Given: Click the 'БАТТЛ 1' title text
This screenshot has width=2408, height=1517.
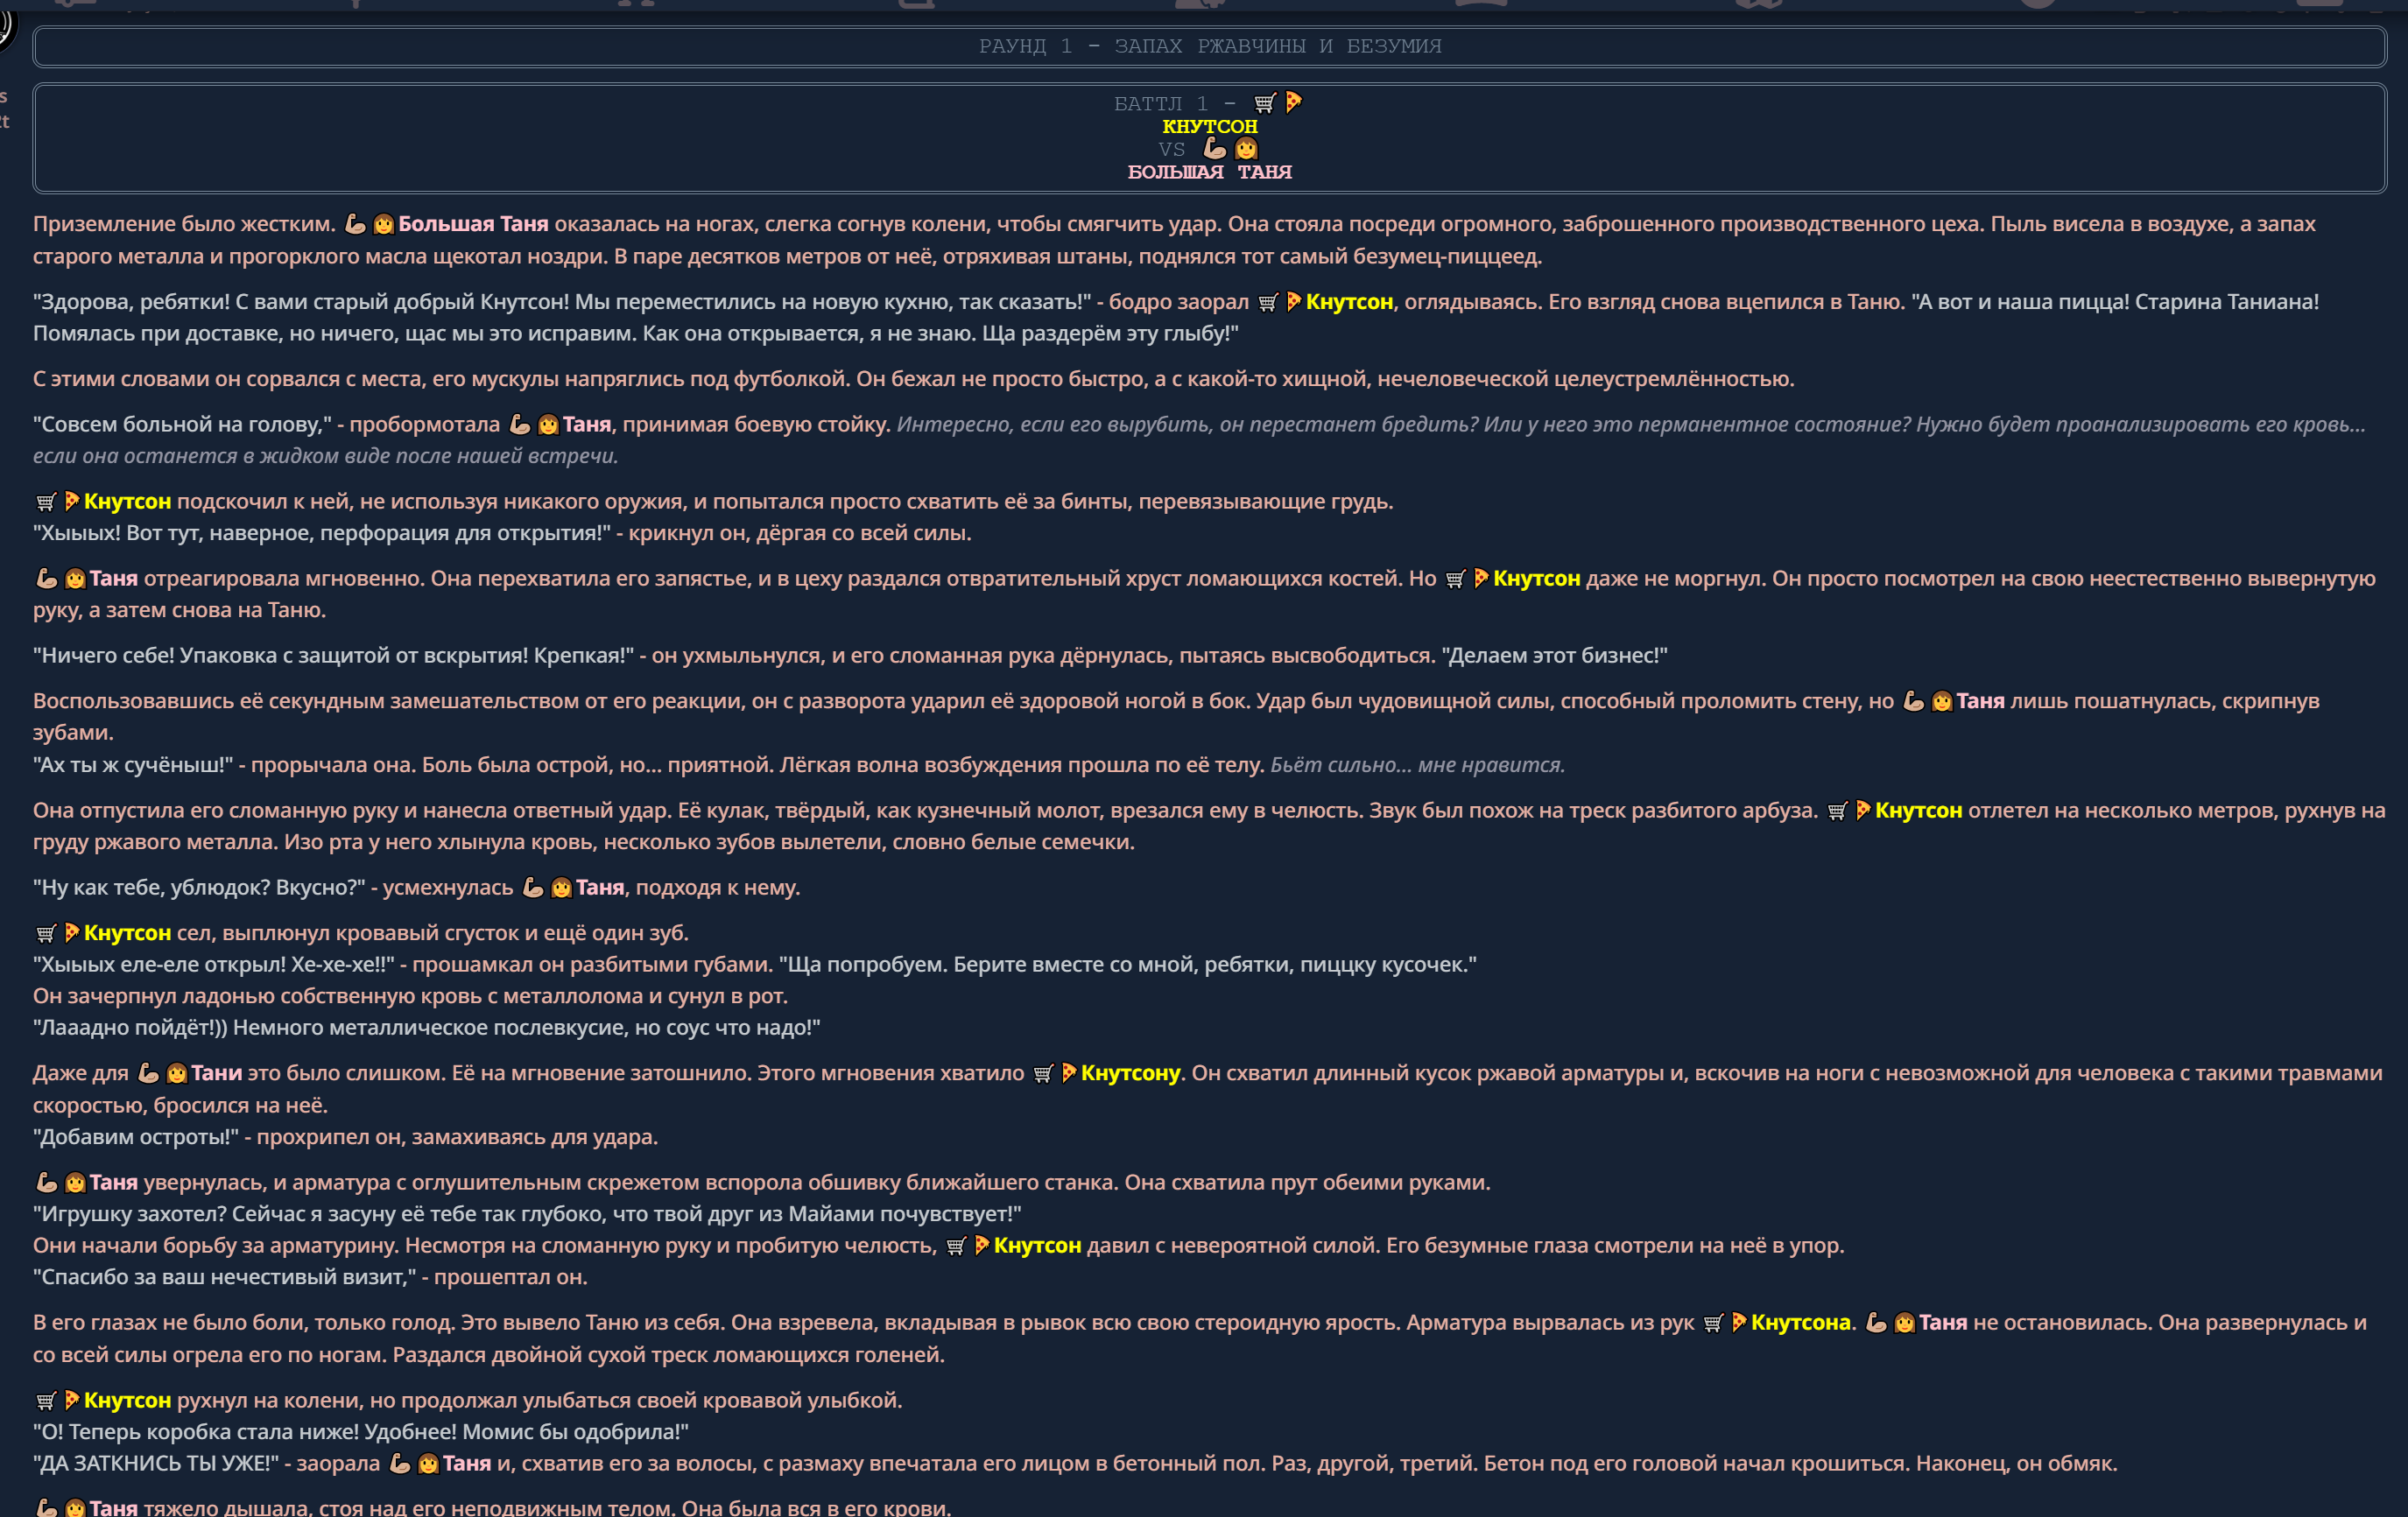Looking at the screenshot, I should tap(1160, 104).
